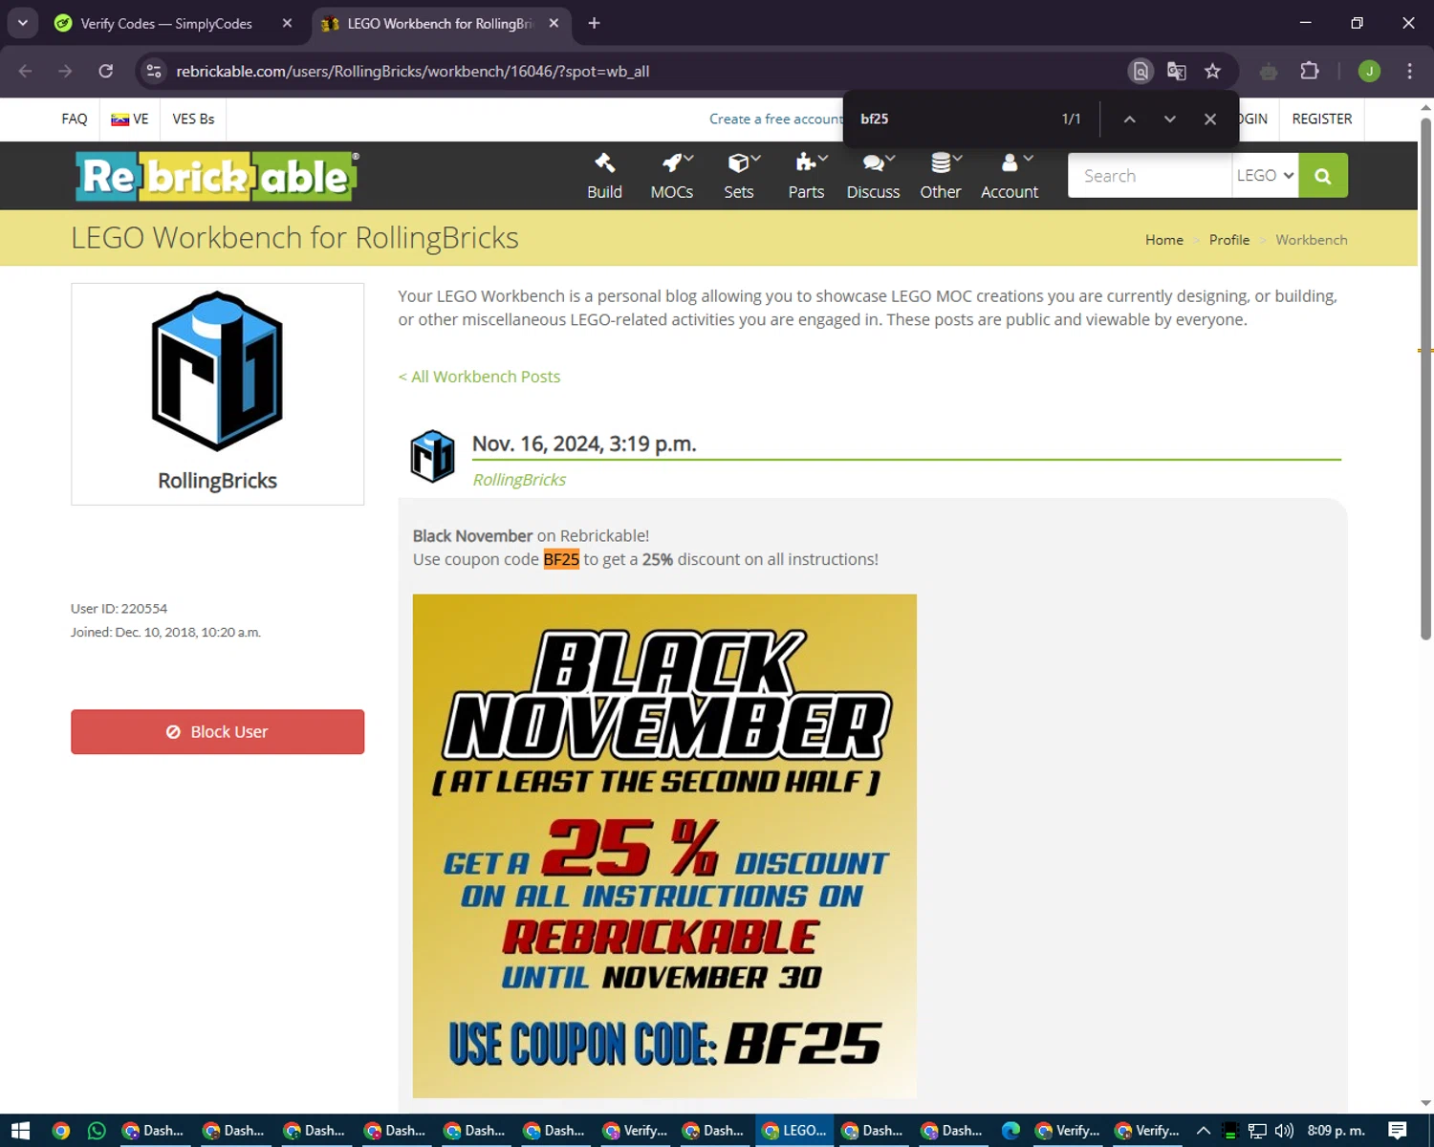Return to All Workbench Posts
Viewport: 1434px width, 1147px height.
coord(479,377)
